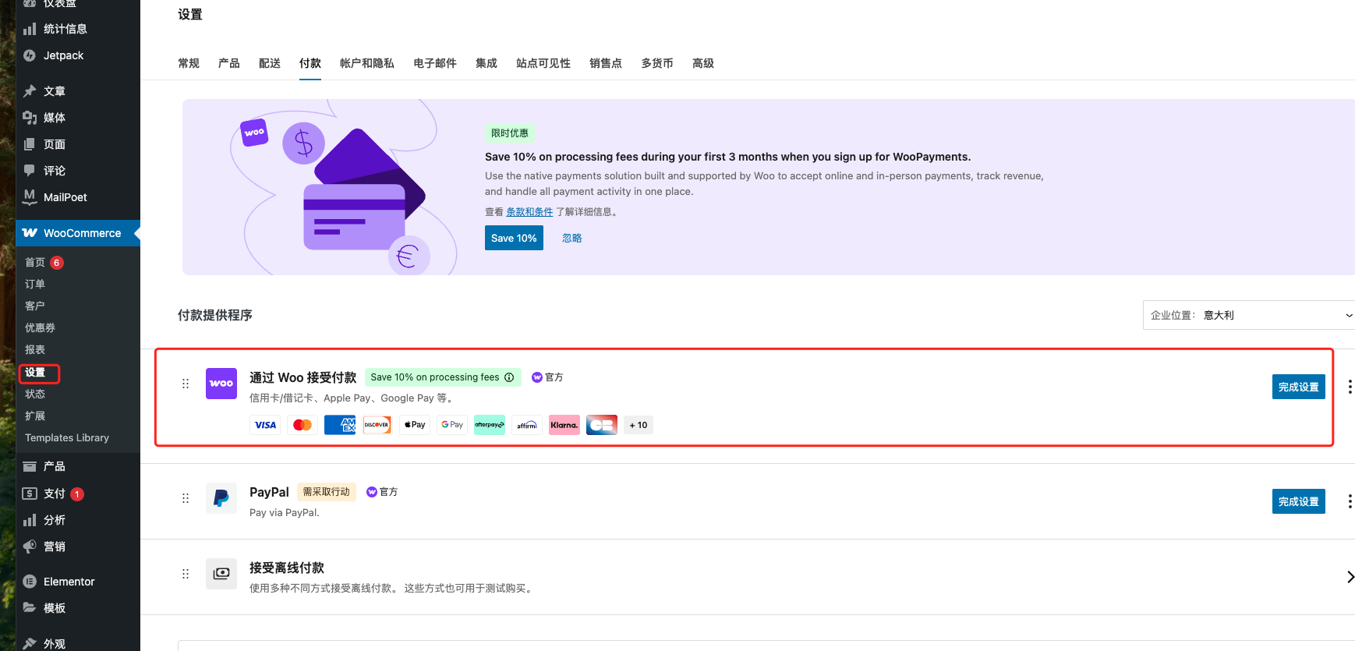Go to Templates Library in sidebar
The width and height of the screenshot is (1355, 651).
[x=67, y=438]
